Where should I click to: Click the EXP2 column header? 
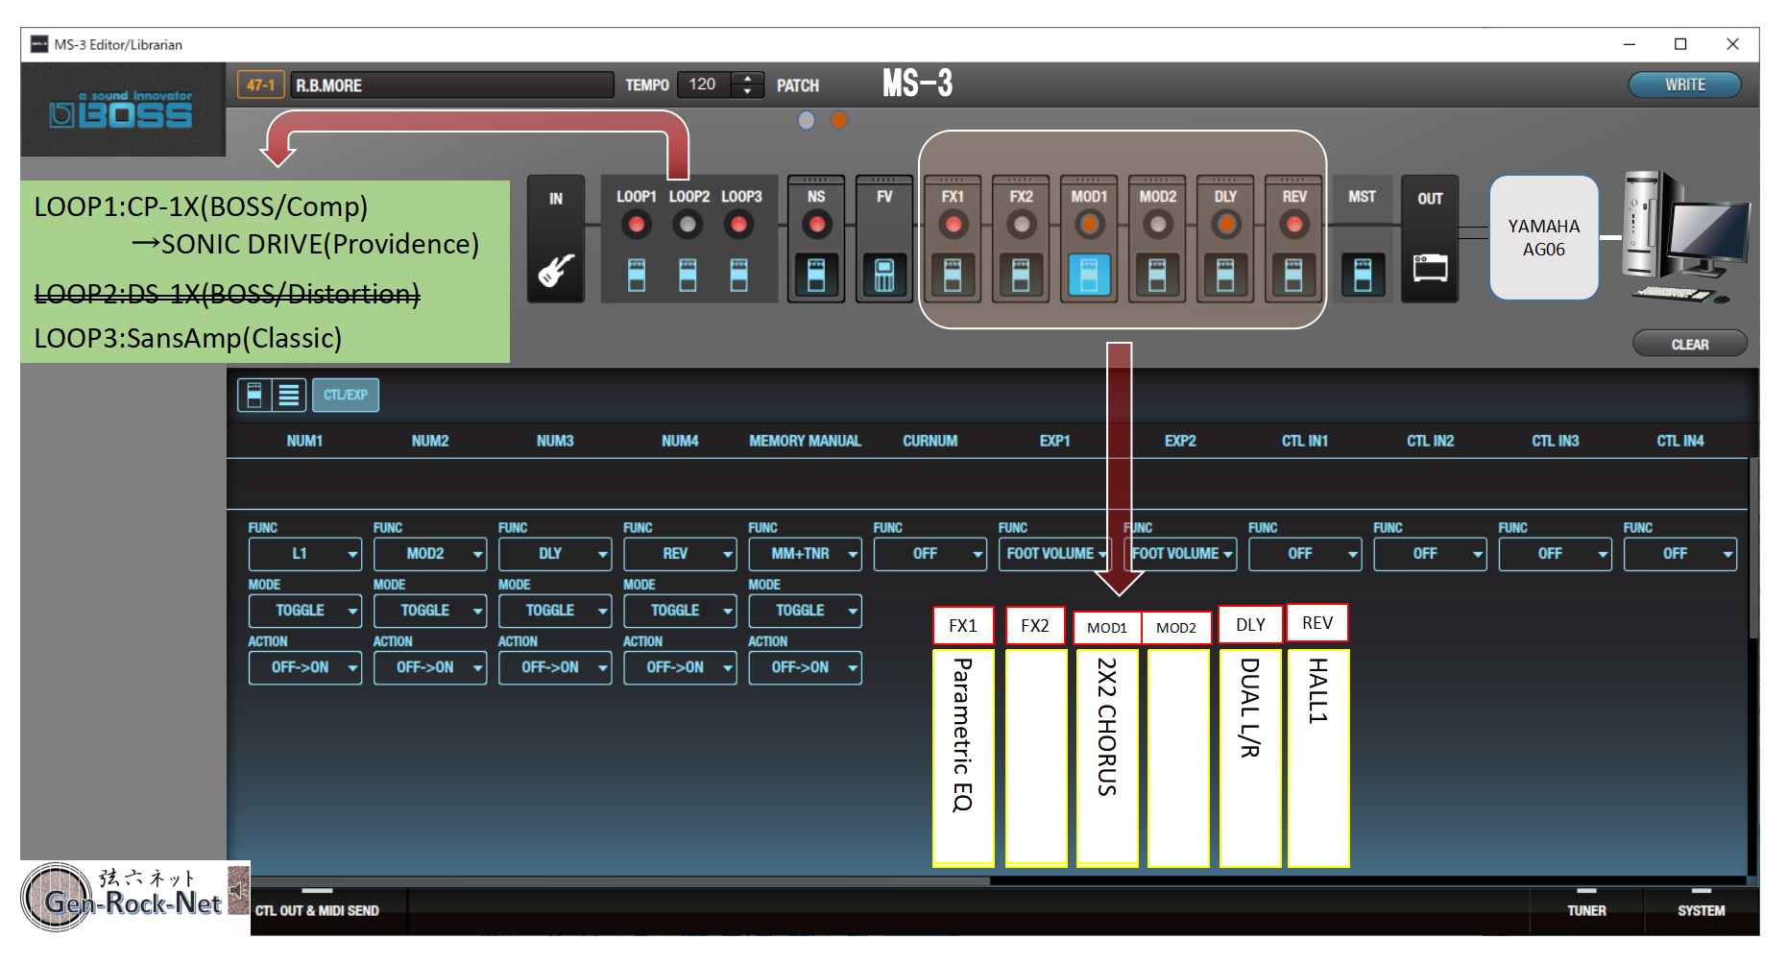coord(1180,441)
